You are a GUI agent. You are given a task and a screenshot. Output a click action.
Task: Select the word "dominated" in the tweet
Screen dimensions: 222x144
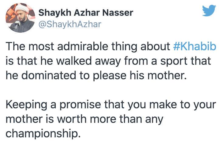click(49, 75)
